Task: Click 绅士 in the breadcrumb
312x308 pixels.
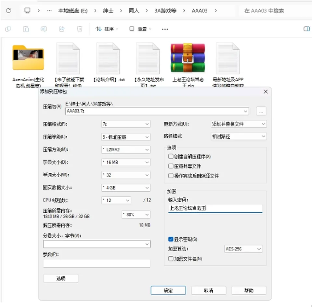Action: pyautogui.click(x=108, y=10)
